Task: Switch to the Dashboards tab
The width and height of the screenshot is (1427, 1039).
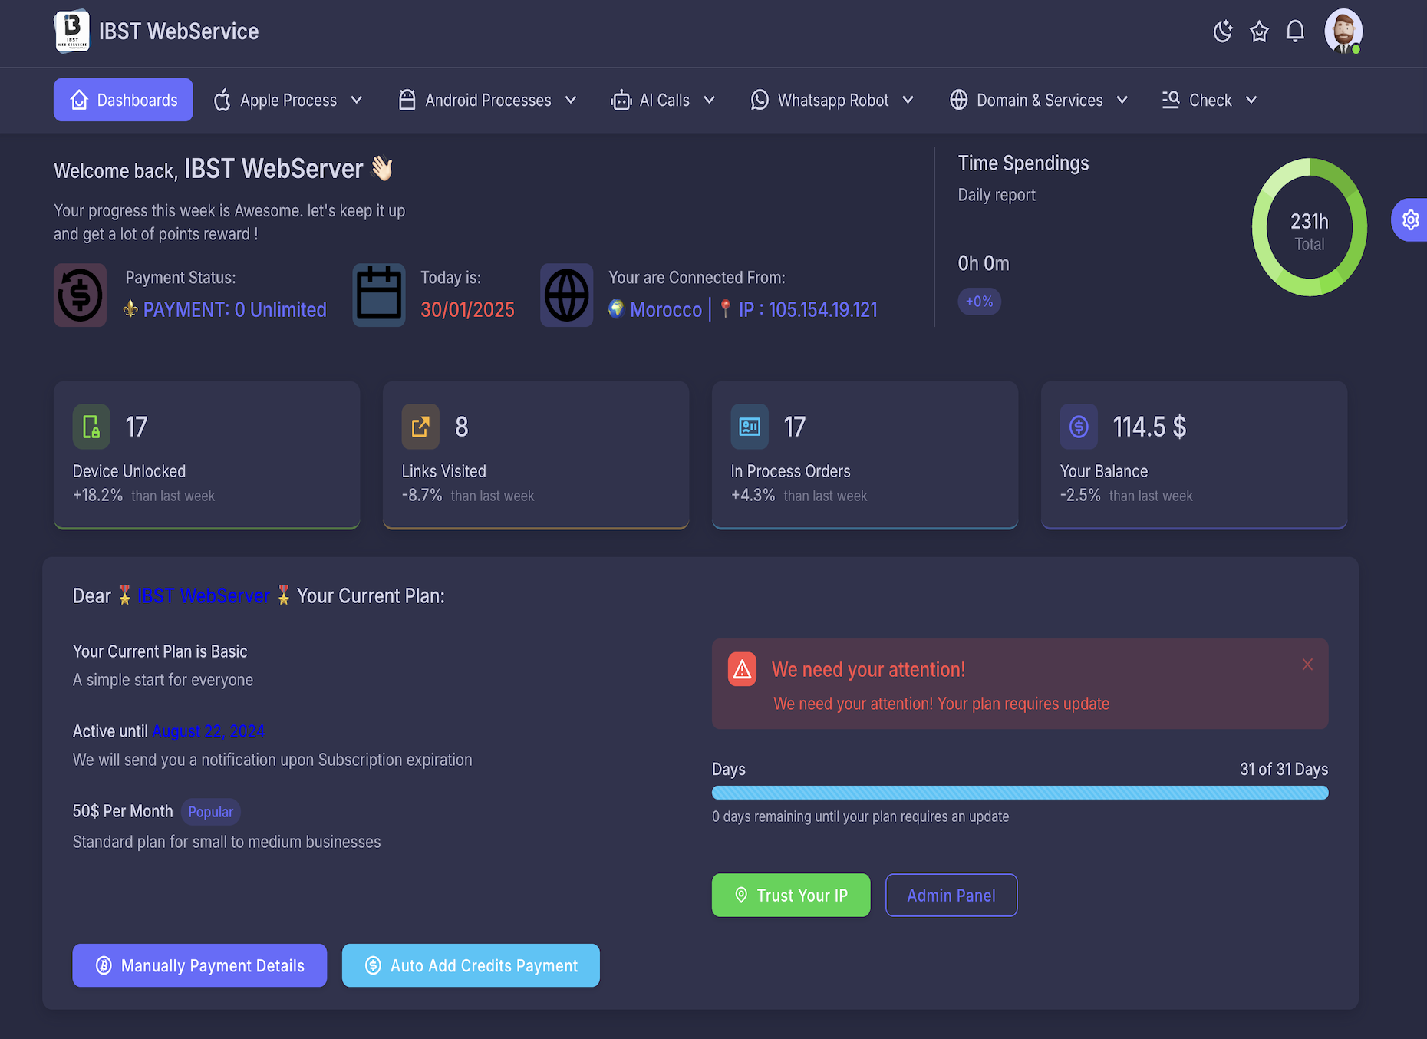Action: pos(123,100)
